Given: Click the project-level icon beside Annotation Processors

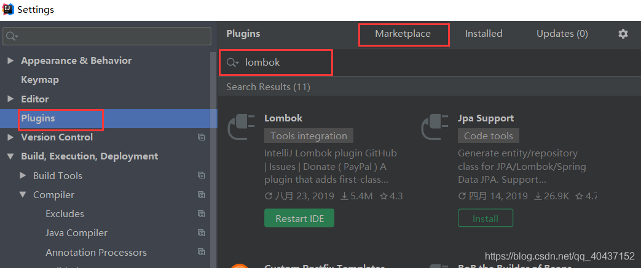Looking at the screenshot, I should click(201, 252).
